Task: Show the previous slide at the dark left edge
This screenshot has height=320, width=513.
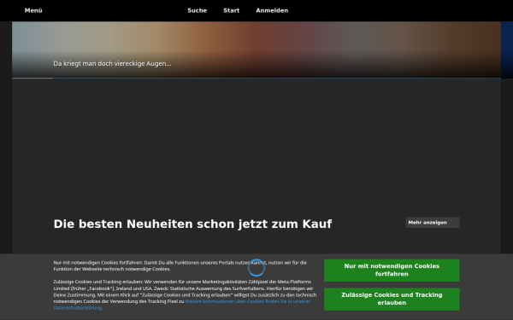Action: [6, 50]
